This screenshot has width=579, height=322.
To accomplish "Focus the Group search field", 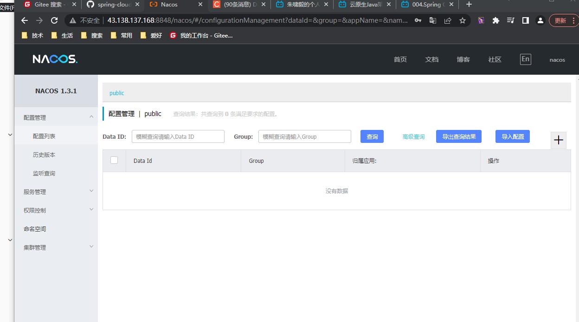I will tap(305, 136).
